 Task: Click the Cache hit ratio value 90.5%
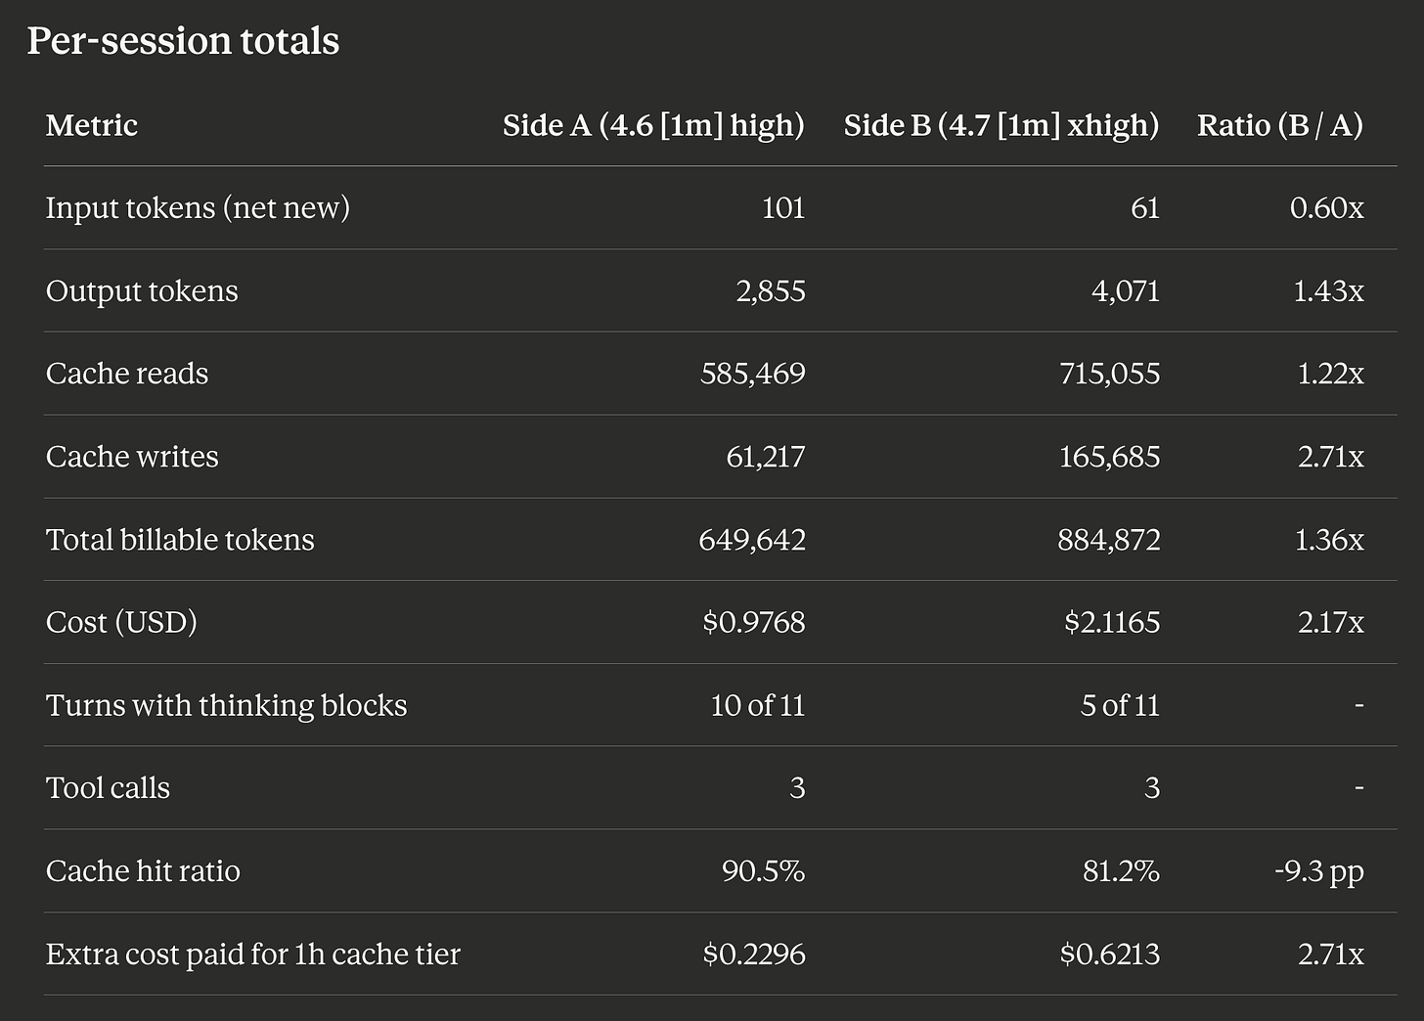764,870
